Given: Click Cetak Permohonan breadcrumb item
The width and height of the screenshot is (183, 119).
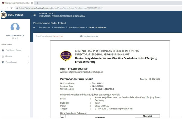Looking at the screenshot, I should click(98, 27).
